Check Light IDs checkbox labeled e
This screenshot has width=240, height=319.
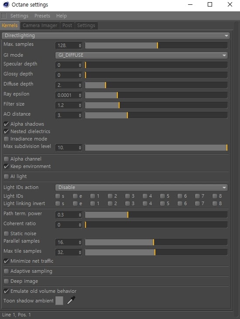[75, 196]
